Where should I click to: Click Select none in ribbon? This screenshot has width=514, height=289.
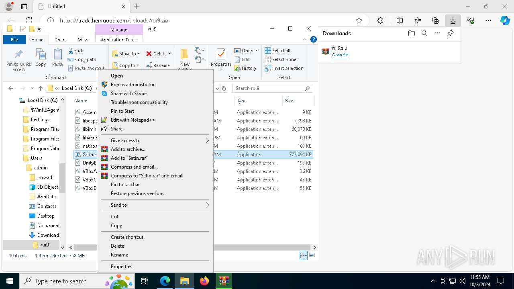[x=281, y=59]
